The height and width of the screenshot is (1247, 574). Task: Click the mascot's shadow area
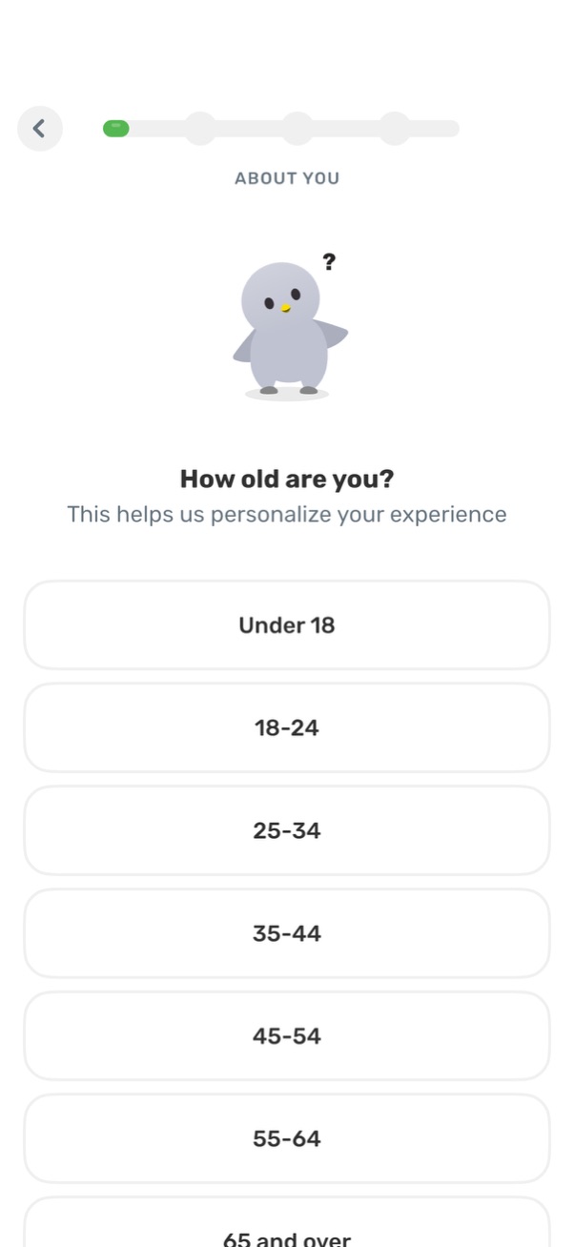tap(287, 394)
